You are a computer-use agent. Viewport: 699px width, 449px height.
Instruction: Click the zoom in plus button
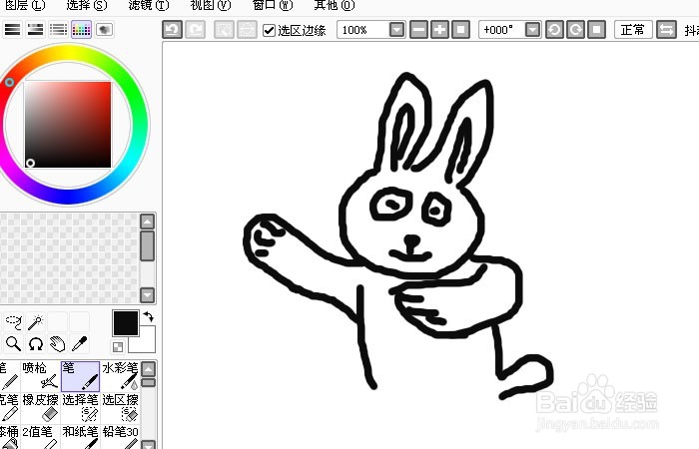pyautogui.click(x=439, y=30)
